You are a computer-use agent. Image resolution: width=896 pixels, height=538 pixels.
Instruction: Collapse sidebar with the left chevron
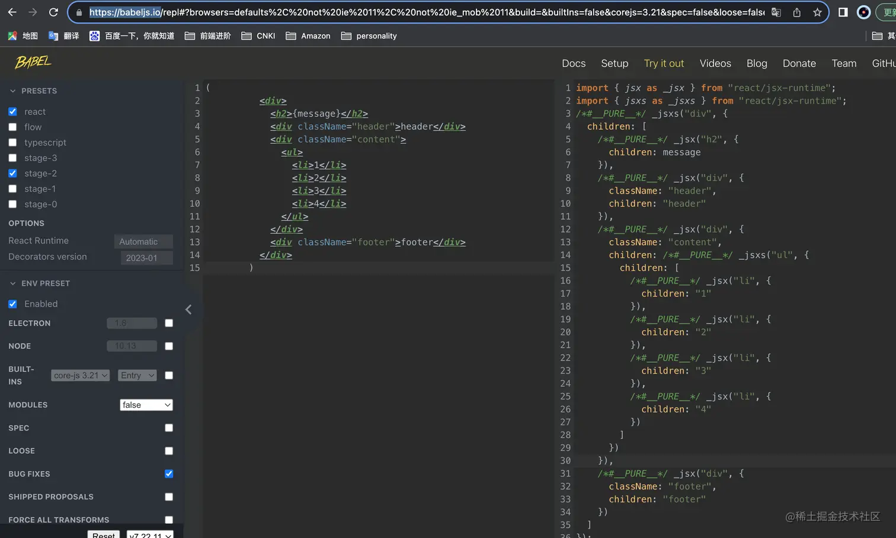tap(188, 310)
